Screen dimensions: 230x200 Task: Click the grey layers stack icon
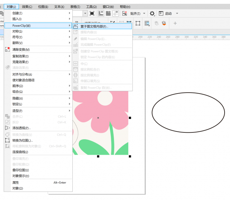click(157, 23)
